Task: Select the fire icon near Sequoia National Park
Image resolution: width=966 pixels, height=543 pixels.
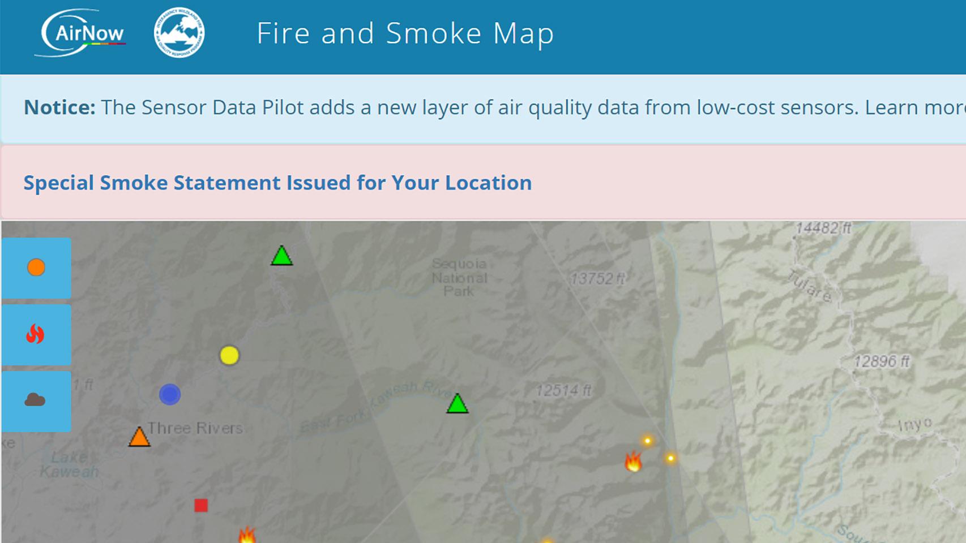Action: pos(634,462)
